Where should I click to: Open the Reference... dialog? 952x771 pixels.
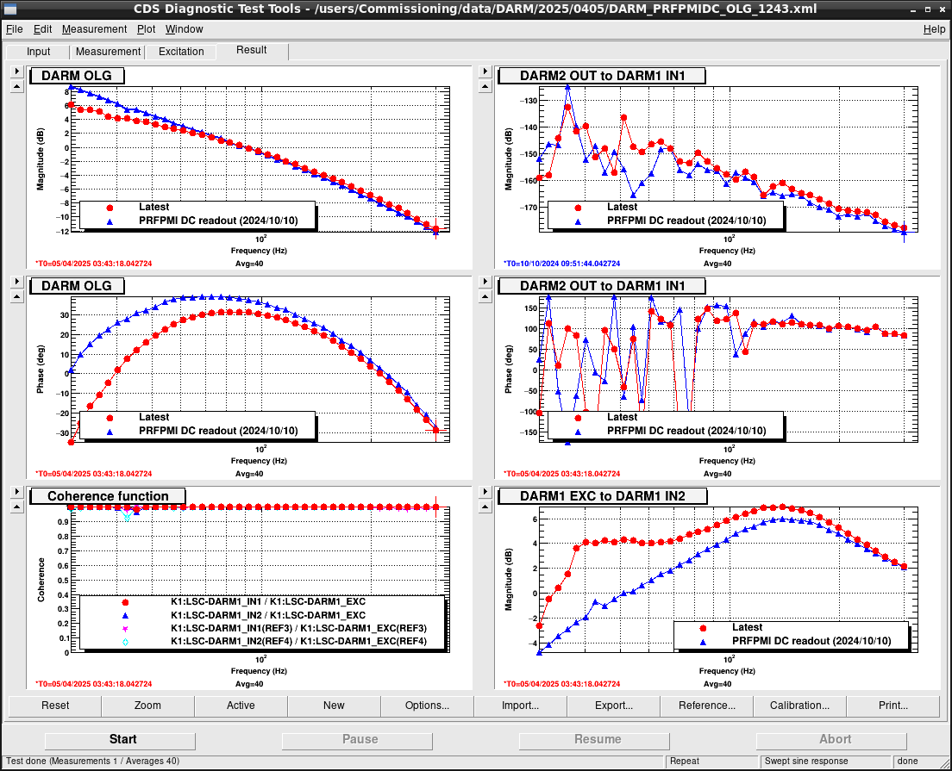click(x=707, y=706)
